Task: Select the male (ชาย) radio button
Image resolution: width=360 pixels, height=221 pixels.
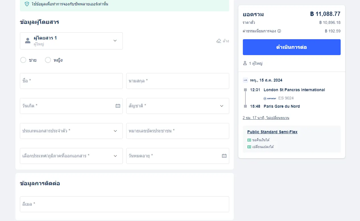Action: (23, 60)
